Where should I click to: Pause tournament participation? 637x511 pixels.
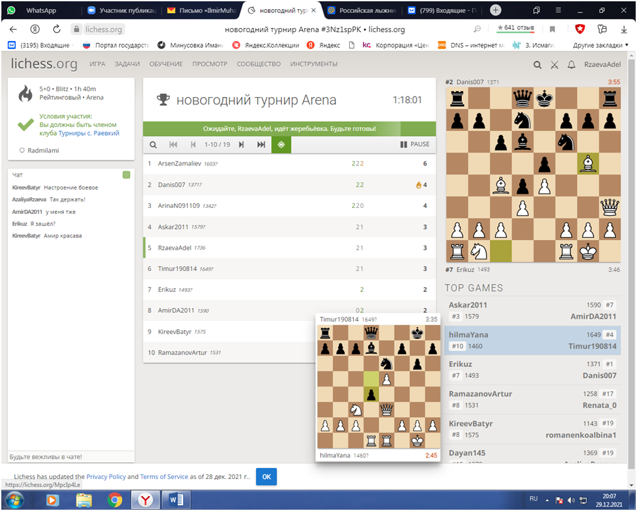coord(415,145)
